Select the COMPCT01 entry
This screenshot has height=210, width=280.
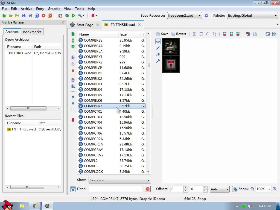click(x=112, y=112)
